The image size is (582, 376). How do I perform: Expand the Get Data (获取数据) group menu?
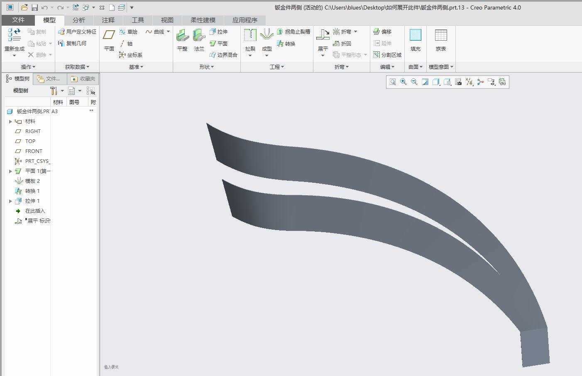pyautogui.click(x=77, y=67)
